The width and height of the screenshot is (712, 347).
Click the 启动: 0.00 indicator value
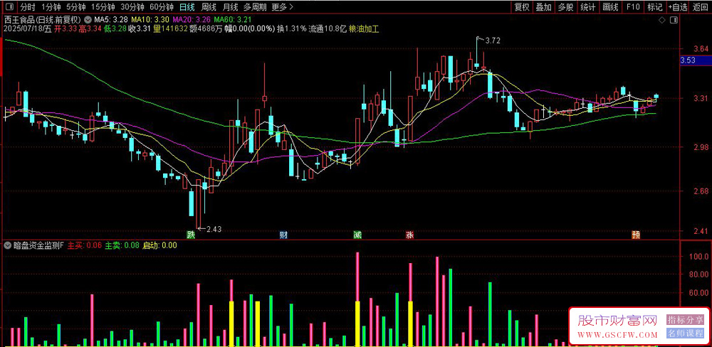(159, 245)
